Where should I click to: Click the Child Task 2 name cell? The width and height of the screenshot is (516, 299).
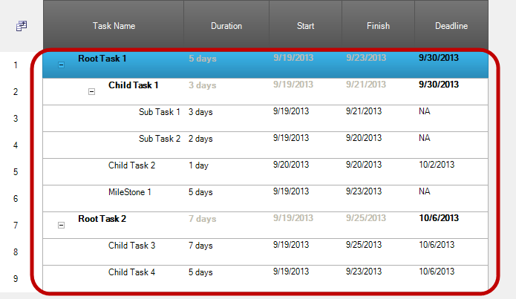(131, 165)
